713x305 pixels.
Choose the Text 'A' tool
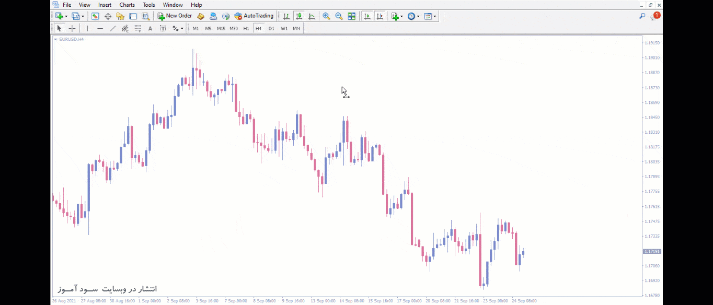(150, 28)
